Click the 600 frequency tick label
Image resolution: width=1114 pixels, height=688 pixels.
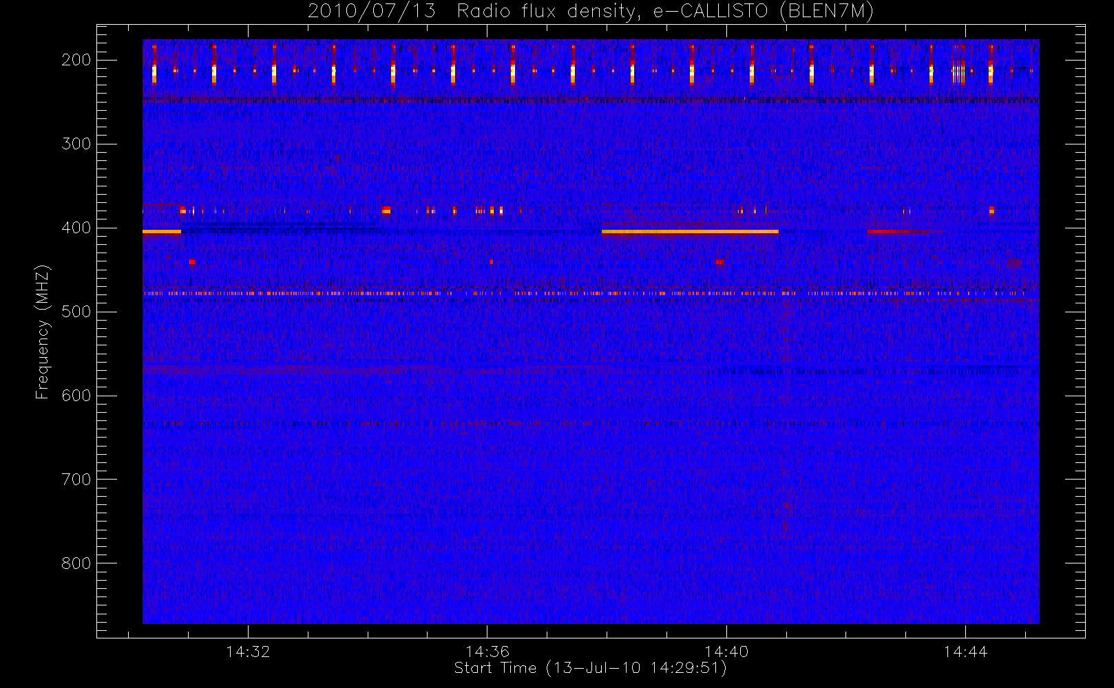[x=76, y=396]
